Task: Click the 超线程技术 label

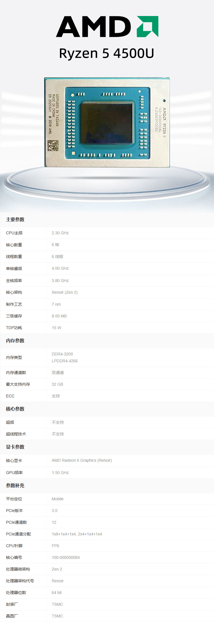Action: [x=16, y=434]
